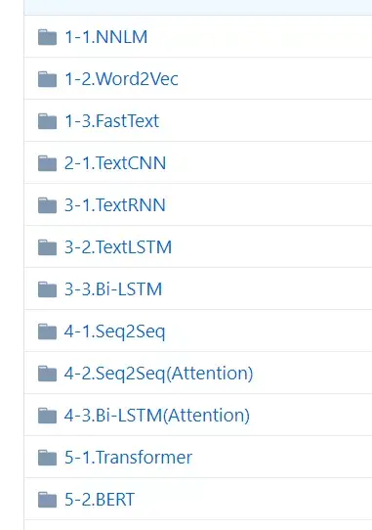Open the 1-2.Word2Vec folder link

[x=121, y=79]
